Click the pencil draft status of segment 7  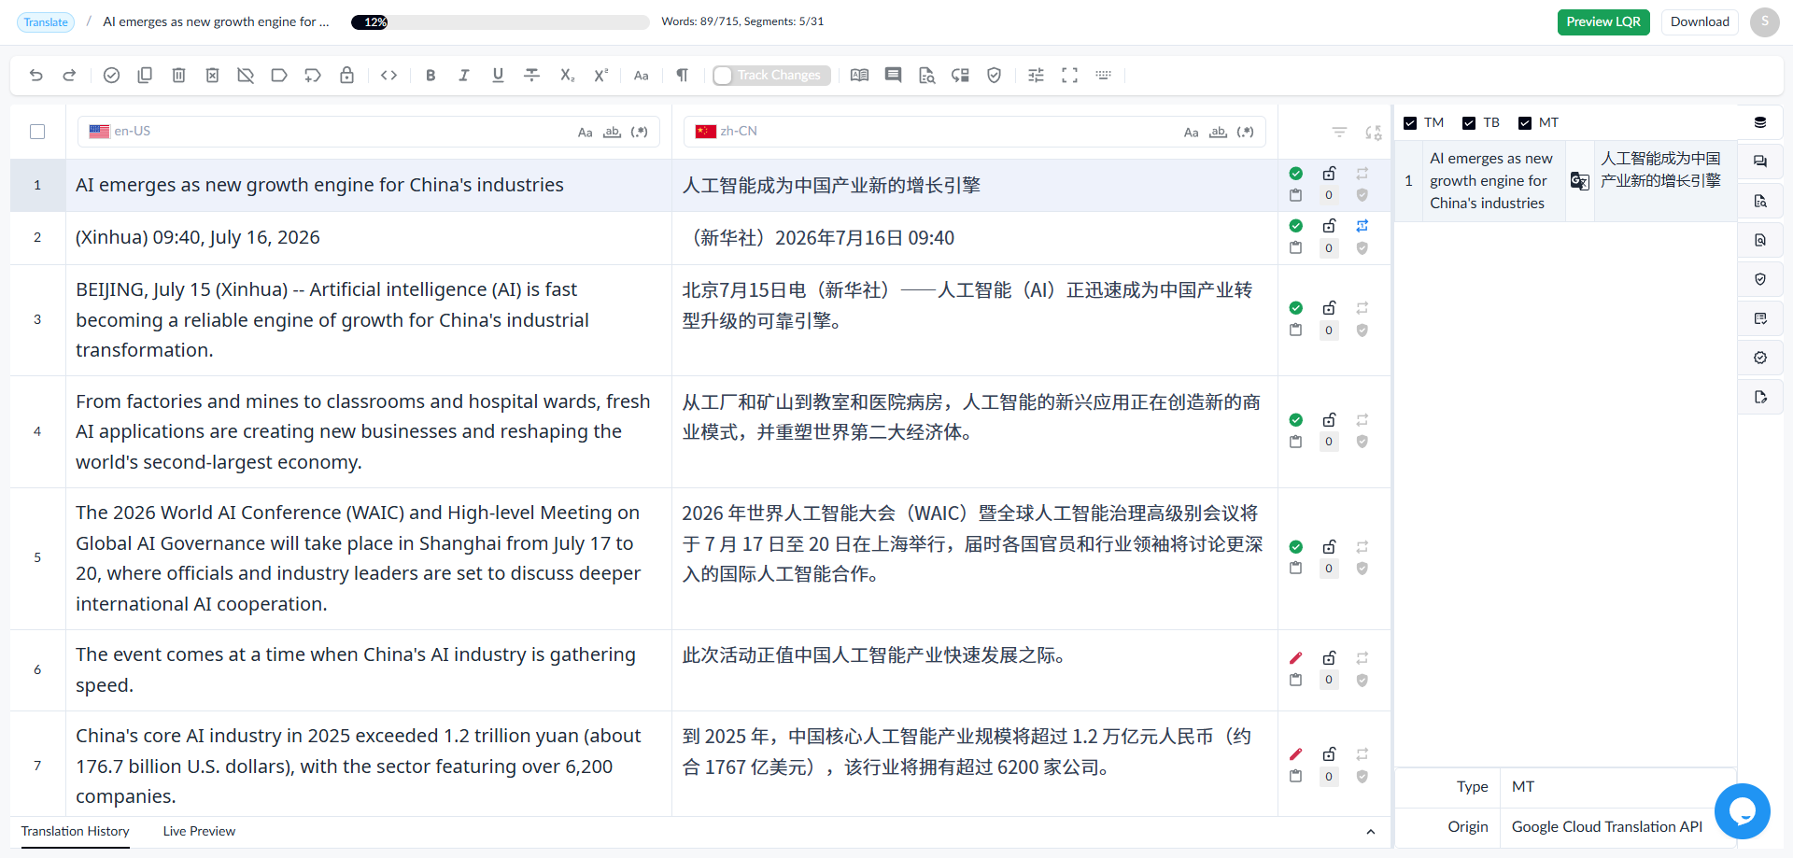(x=1296, y=754)
